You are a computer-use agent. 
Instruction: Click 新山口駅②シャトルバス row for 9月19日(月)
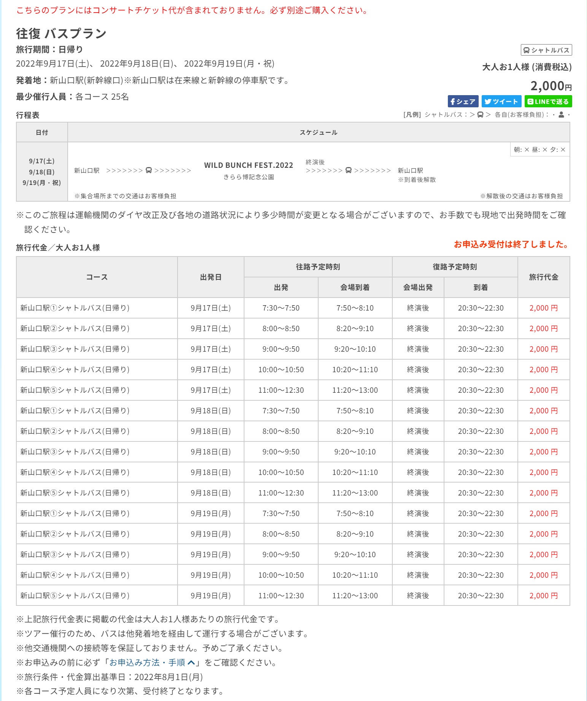293,534
